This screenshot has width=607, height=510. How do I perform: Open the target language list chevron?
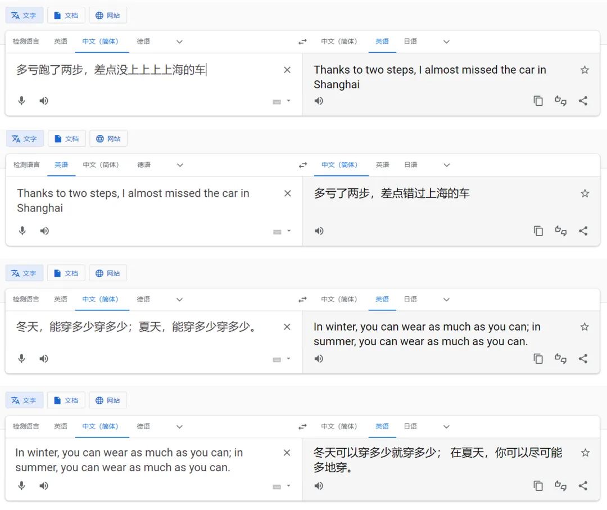point(446,41)
